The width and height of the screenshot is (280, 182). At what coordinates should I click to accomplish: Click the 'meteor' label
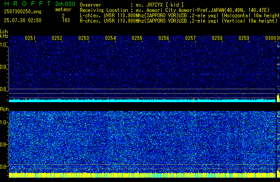(63, 9)
